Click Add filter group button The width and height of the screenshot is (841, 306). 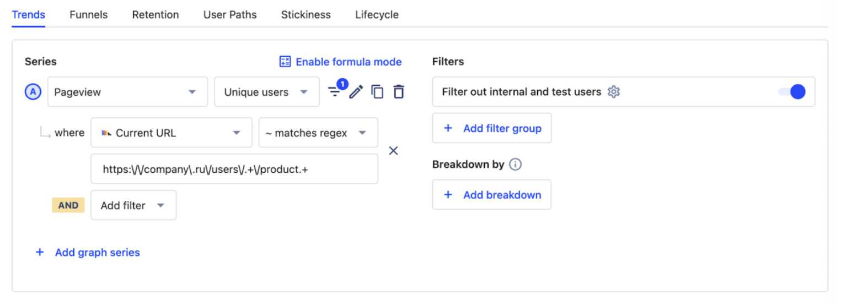[491, 128]
